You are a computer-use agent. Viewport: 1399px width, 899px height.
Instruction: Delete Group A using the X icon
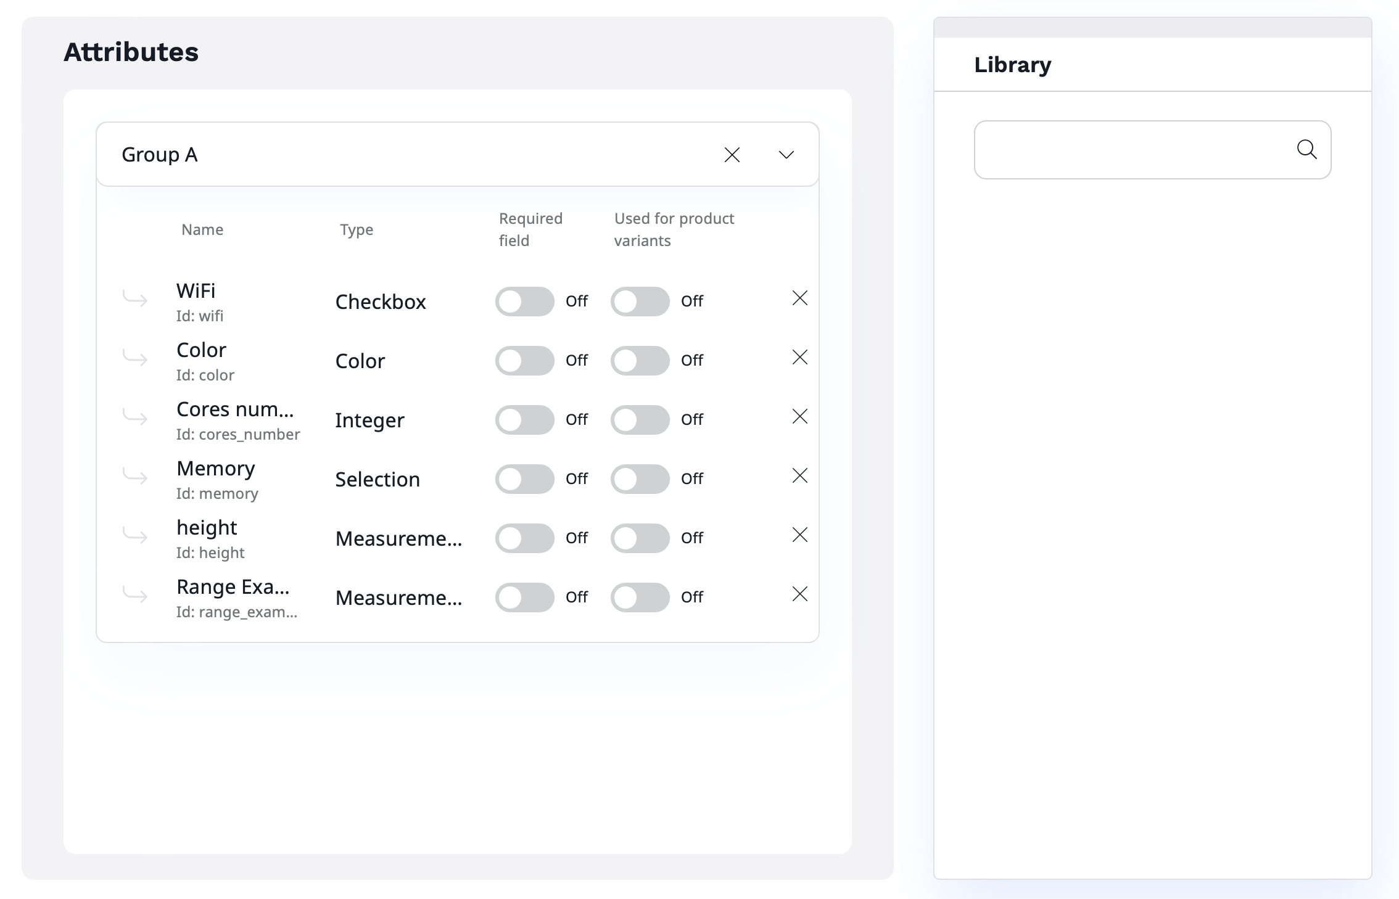(x=732, y=155)
